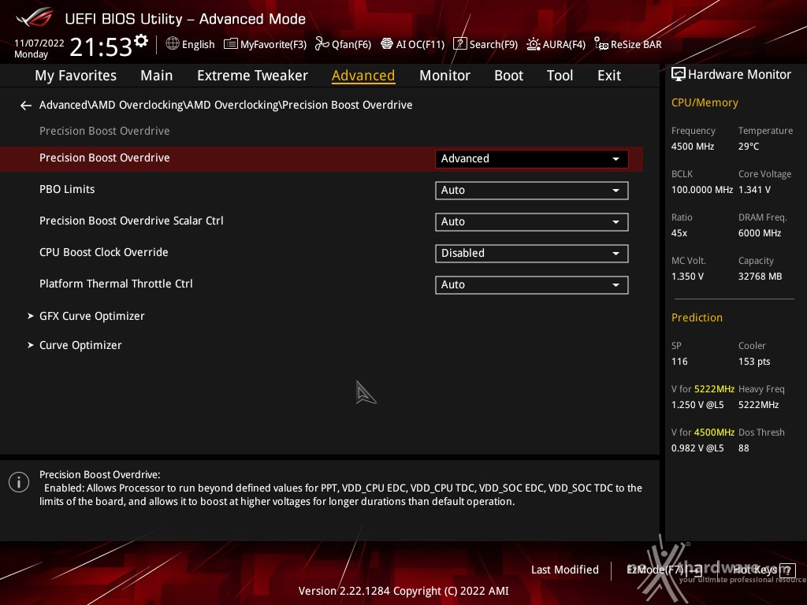Click the breadcrumb path text
807x605 pixels.
[226, 105]
